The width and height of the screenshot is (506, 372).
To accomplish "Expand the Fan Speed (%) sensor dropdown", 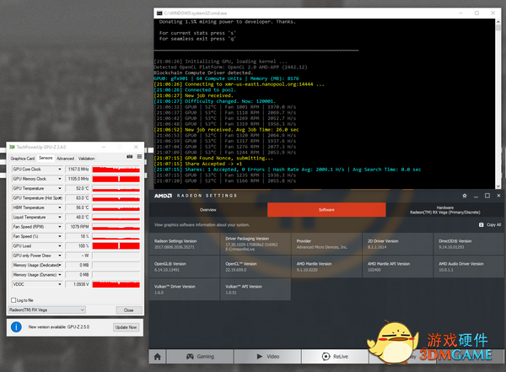I will [60, 236].
